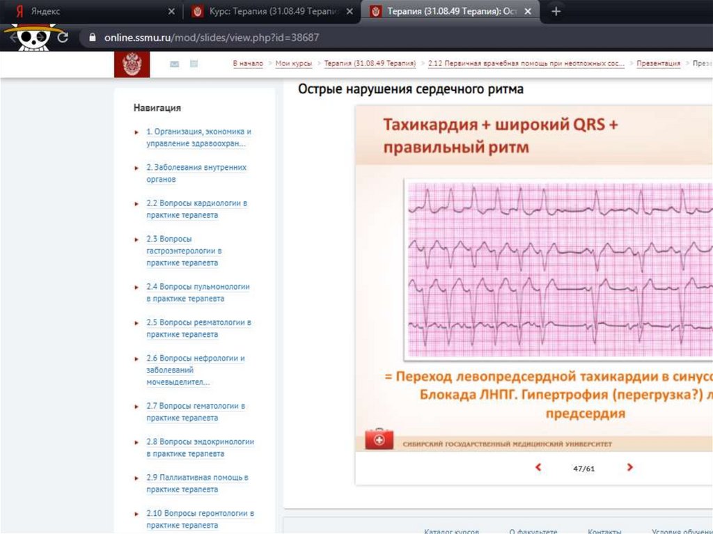Click the Навигация block heading

157,108
